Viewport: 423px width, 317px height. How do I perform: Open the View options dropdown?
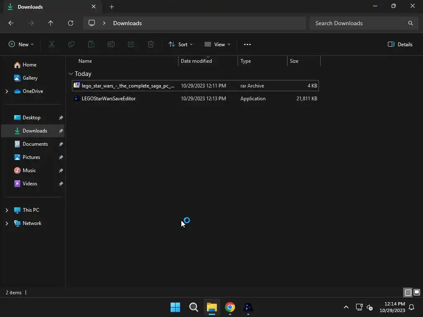point(217,45)
